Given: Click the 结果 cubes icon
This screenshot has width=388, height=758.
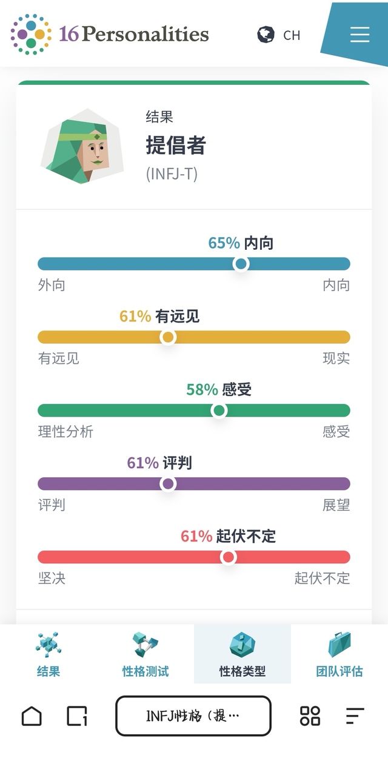Looking at the screenshot, I should [48, 645].
